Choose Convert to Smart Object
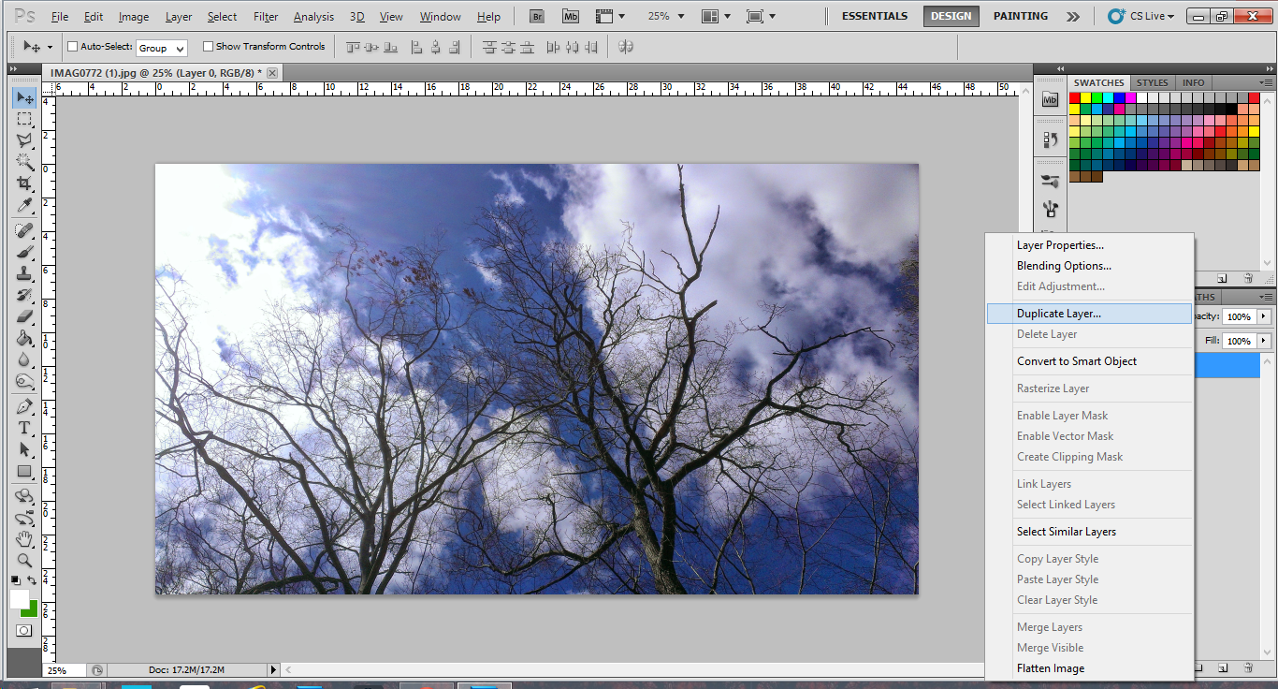The width and height of the screenshot is (1278, 689). (1089, 361)
